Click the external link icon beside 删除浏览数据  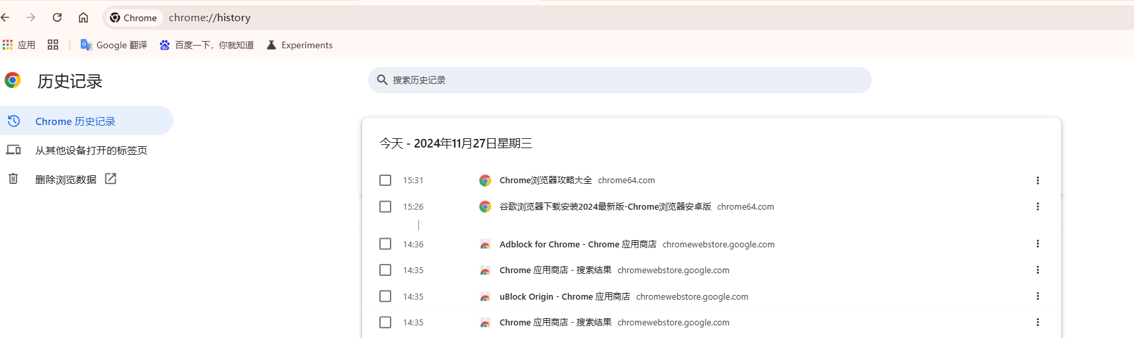(x=111, y=179)
